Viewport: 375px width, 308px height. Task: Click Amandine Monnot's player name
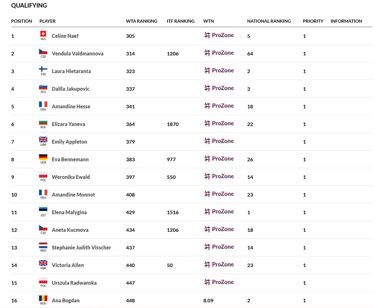click(73, 194)
